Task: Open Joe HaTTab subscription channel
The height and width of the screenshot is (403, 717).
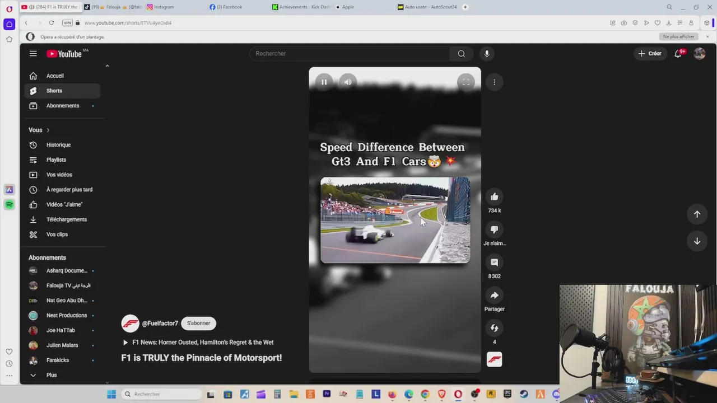Action: pos(62,330)
